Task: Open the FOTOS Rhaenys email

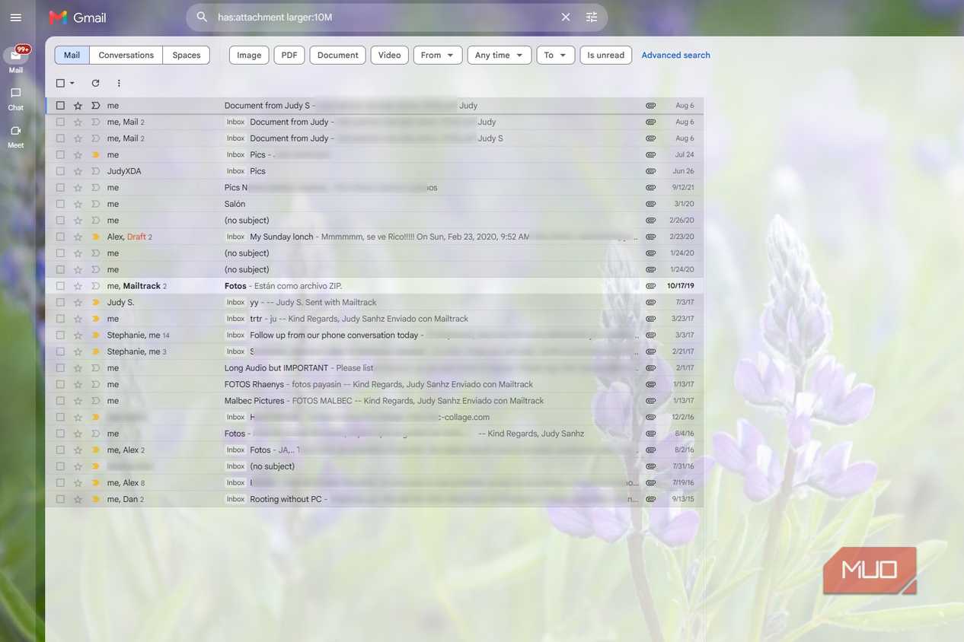Action: [375, 384]
